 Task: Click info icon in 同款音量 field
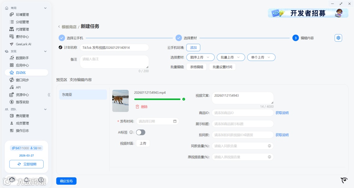point(269,146)
